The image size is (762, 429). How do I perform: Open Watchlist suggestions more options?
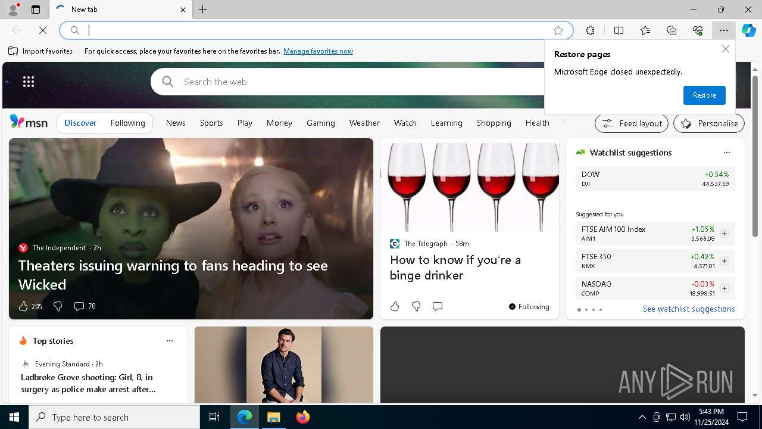[x=726, y=153]
